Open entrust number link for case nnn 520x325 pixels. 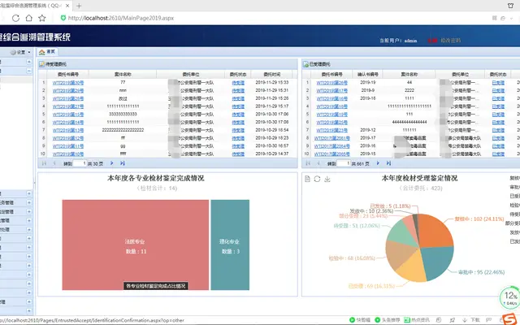[68, 90]
